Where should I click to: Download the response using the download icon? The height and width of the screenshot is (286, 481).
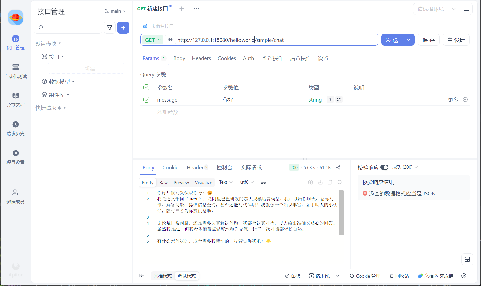tap(320, 182)
